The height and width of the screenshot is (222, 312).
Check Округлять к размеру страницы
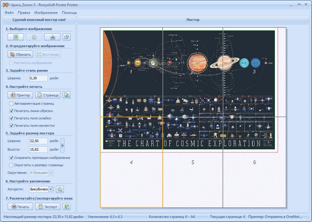coord(12,165)
